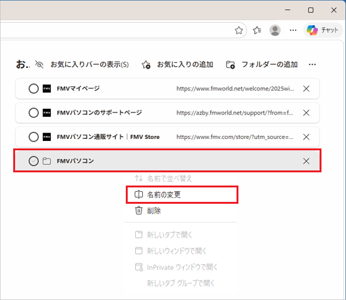The height and width of the screenshot is (300, 346).
Task: Close the browser window
Action: pos(334,10)
